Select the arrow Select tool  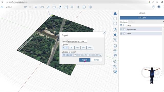point(36,7)
